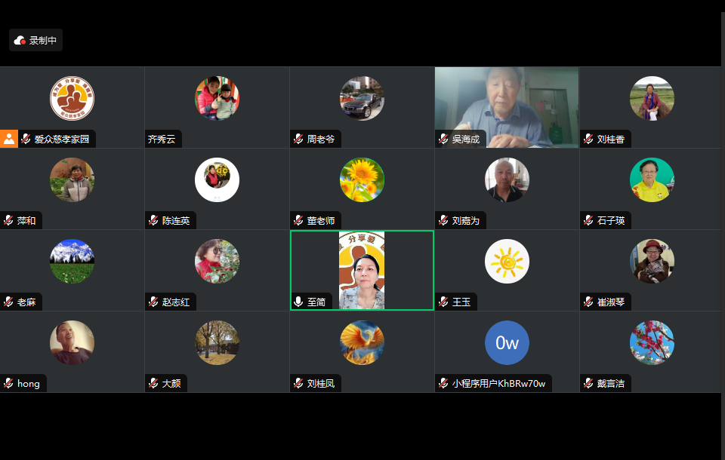This screenshot has width=725, height=460.
Task: Click the 齐秀云 name label
Action: [162, 139]
